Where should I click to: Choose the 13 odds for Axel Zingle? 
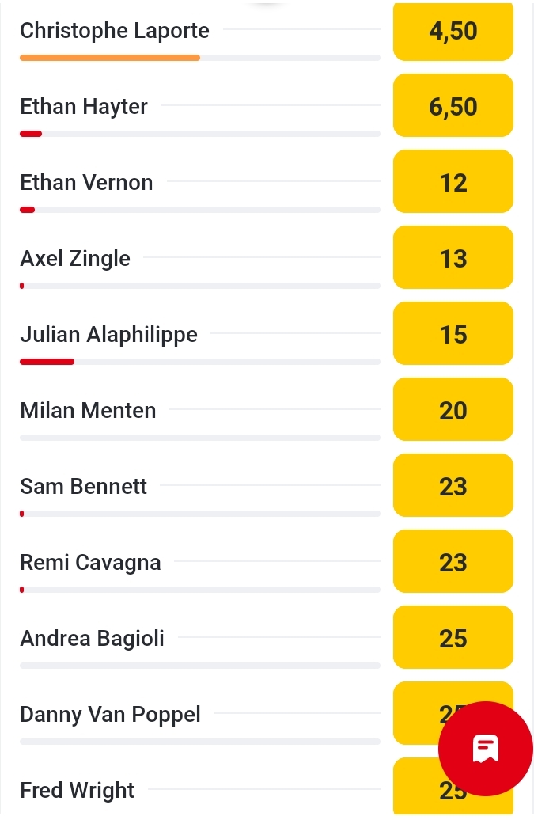[453, 258]
